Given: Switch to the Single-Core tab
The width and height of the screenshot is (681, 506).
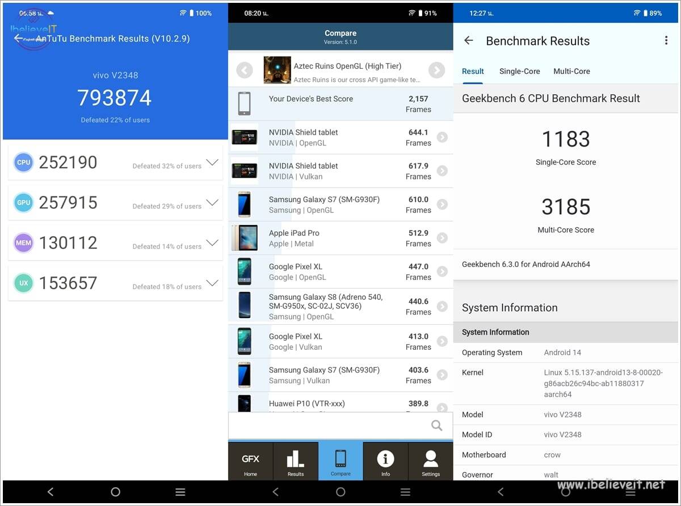Looking at the screenshot, I should click(519, 72).
